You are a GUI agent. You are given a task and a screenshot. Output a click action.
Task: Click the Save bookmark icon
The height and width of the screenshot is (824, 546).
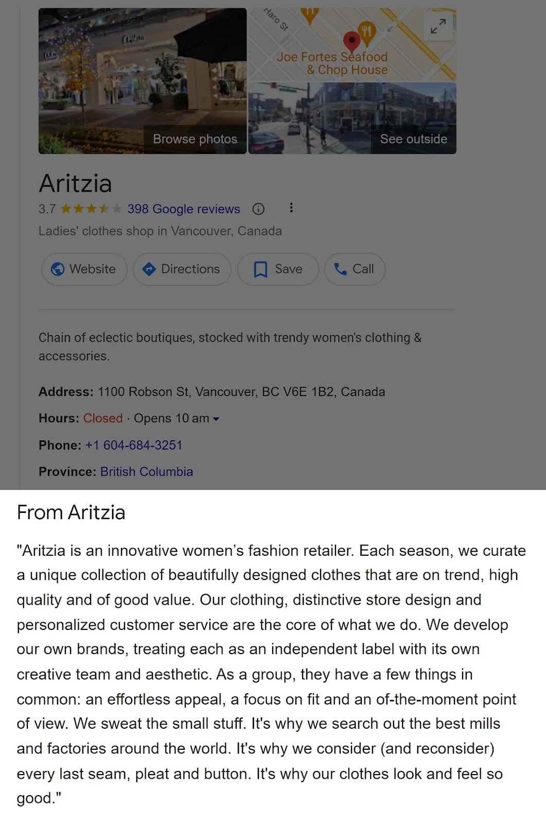[260, 269]
